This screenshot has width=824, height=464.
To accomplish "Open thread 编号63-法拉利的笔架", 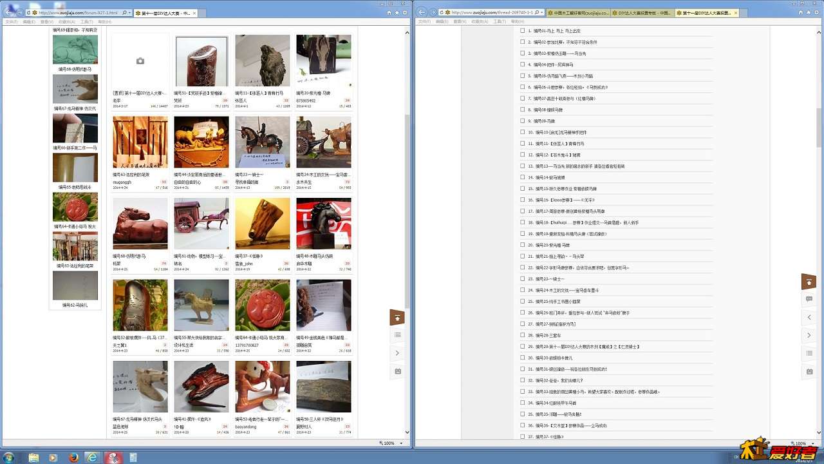I will pos(131,175).
